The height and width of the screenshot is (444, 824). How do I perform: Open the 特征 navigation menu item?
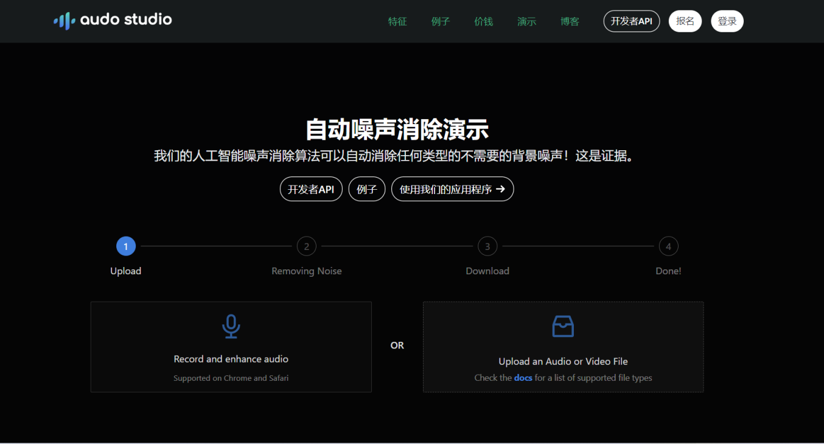pos(397,21)
